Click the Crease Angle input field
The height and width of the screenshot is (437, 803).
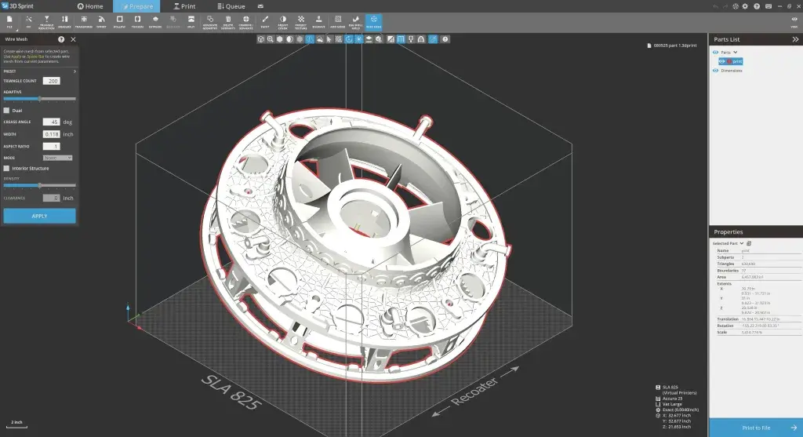click(51, 122)
